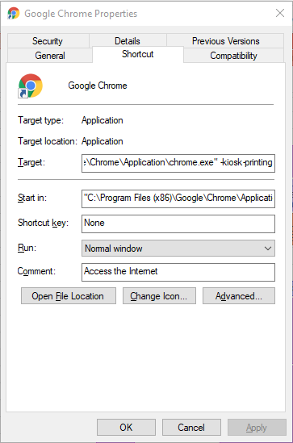The width and height of the screenshot is (293, 443).
Task: Click the Chrome icon in the title bar
Action: (14, 13)
